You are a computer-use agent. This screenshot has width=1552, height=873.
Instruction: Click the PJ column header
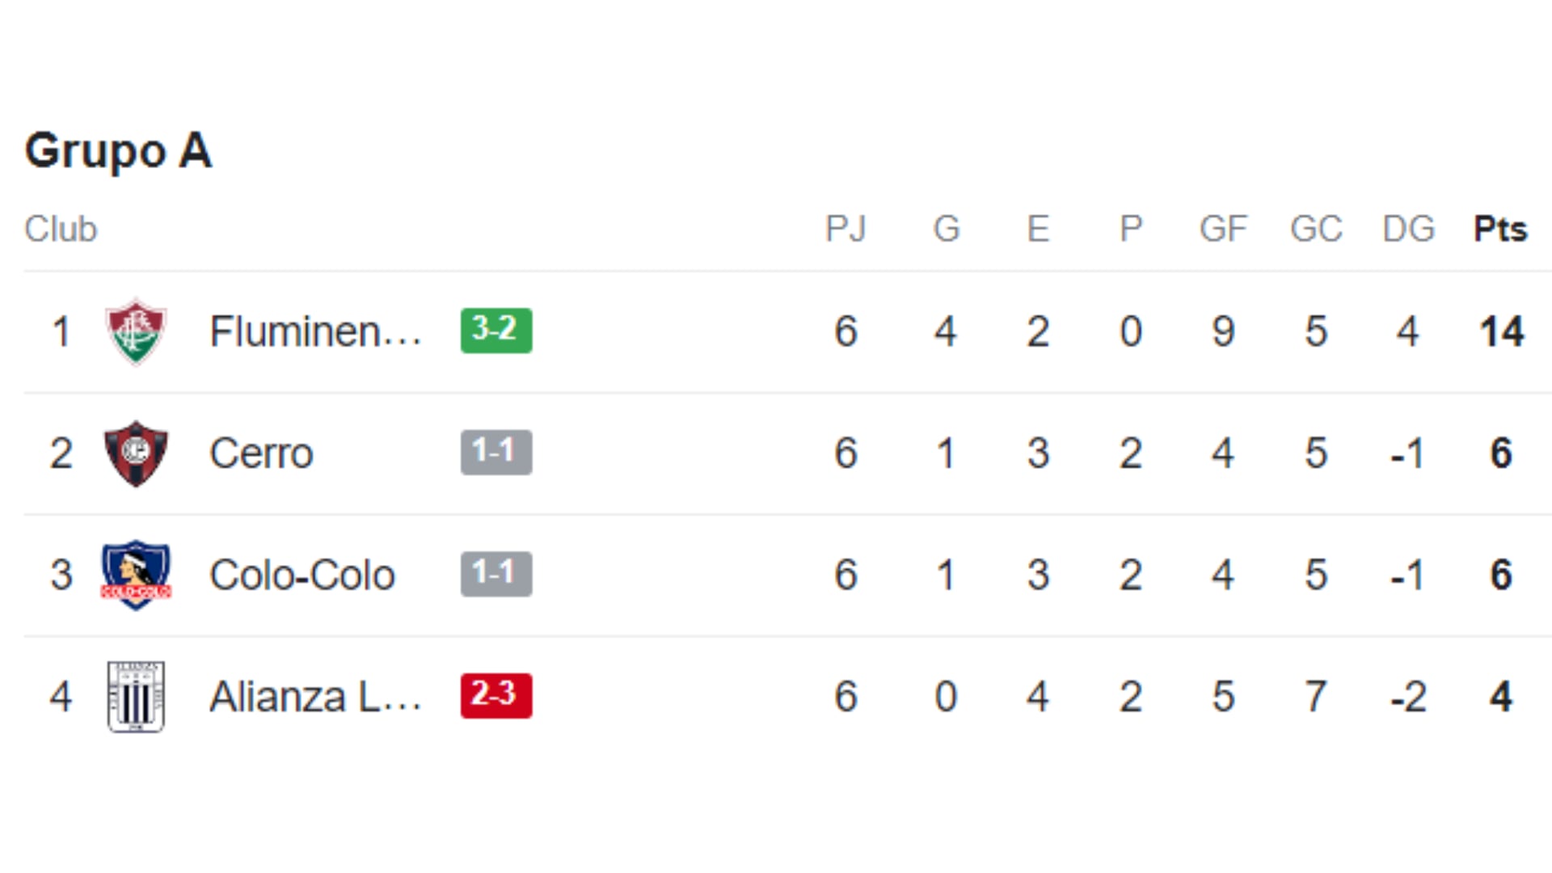[846, 229]
